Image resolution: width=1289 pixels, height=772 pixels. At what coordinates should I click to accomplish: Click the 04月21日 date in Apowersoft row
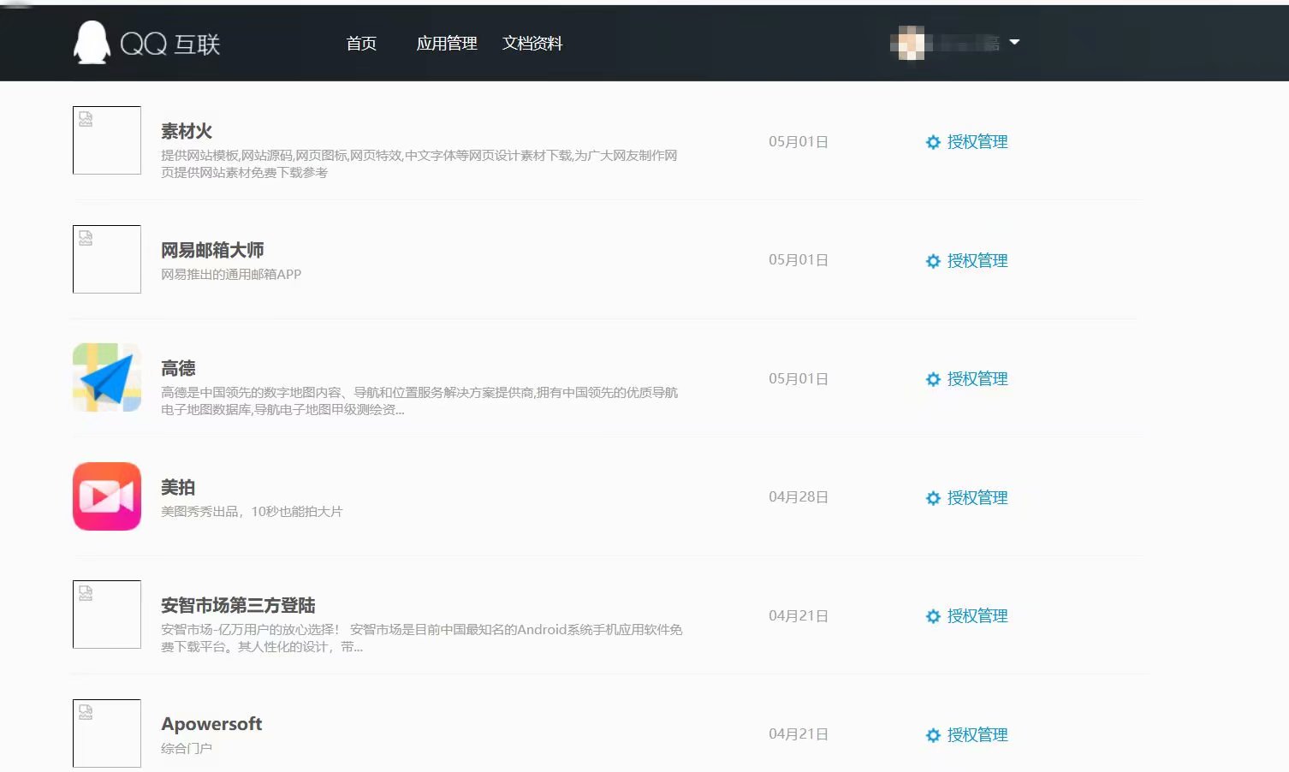click(799, 734)
